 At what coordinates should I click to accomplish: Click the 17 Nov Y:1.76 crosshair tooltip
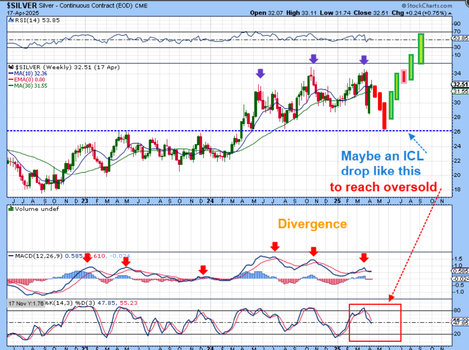[25, 303]
